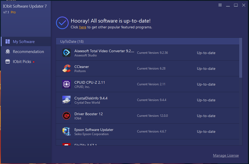Click the IObit Picks store icon
Viewport: 249px width, 164px height.
coord(8,61)
